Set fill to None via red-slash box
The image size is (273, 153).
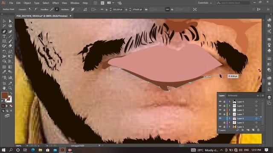[11, 106]
